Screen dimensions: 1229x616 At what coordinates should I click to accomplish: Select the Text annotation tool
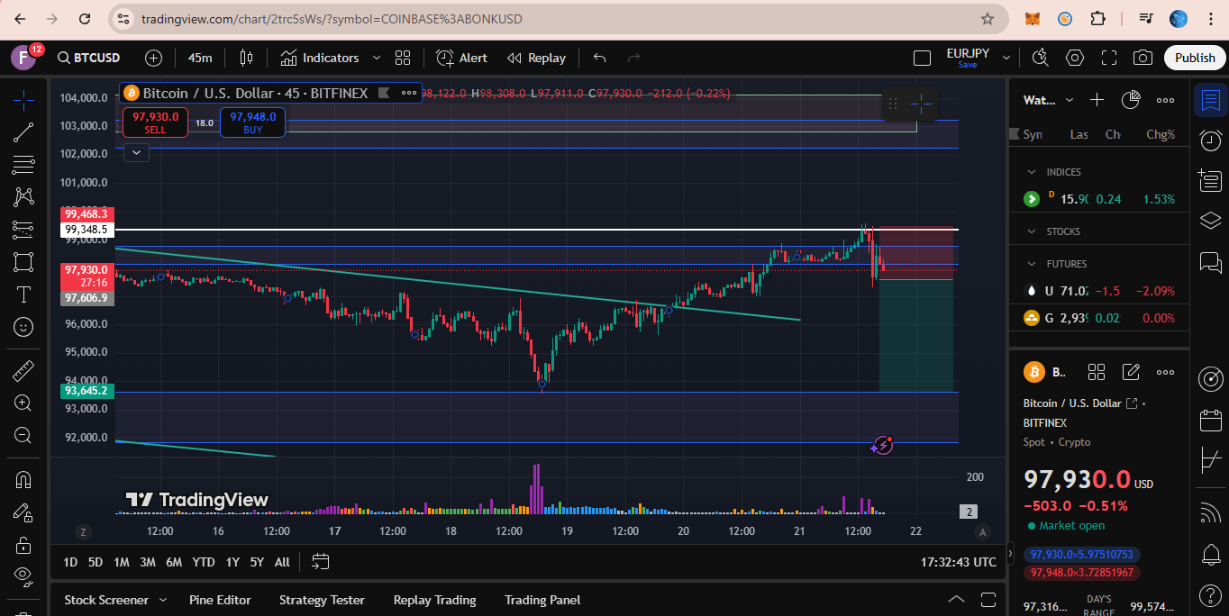tap(23, 294)
